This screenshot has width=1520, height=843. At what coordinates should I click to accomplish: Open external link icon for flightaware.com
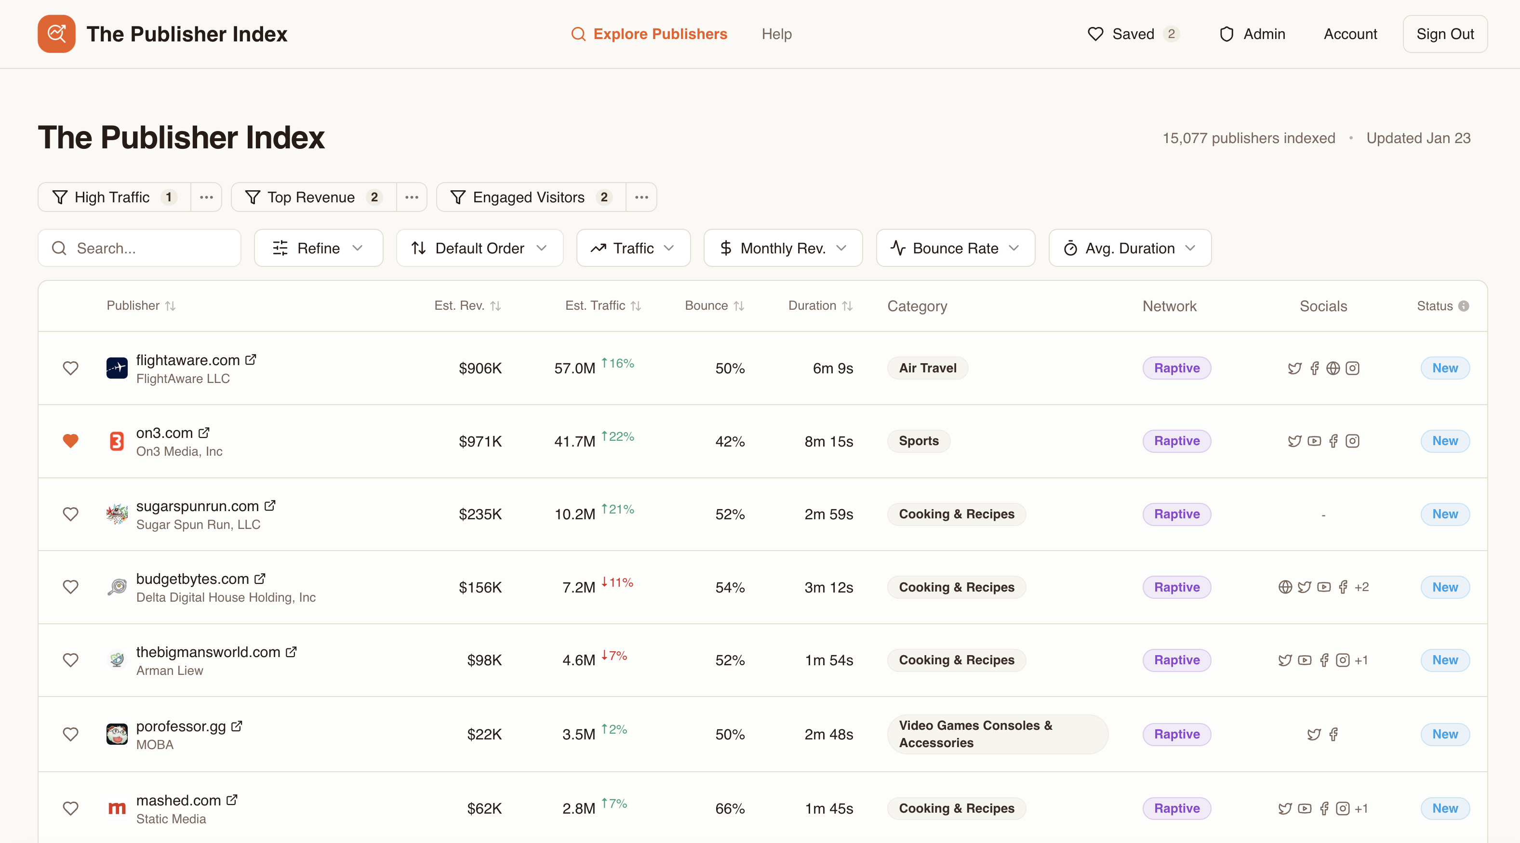point(251,359)
